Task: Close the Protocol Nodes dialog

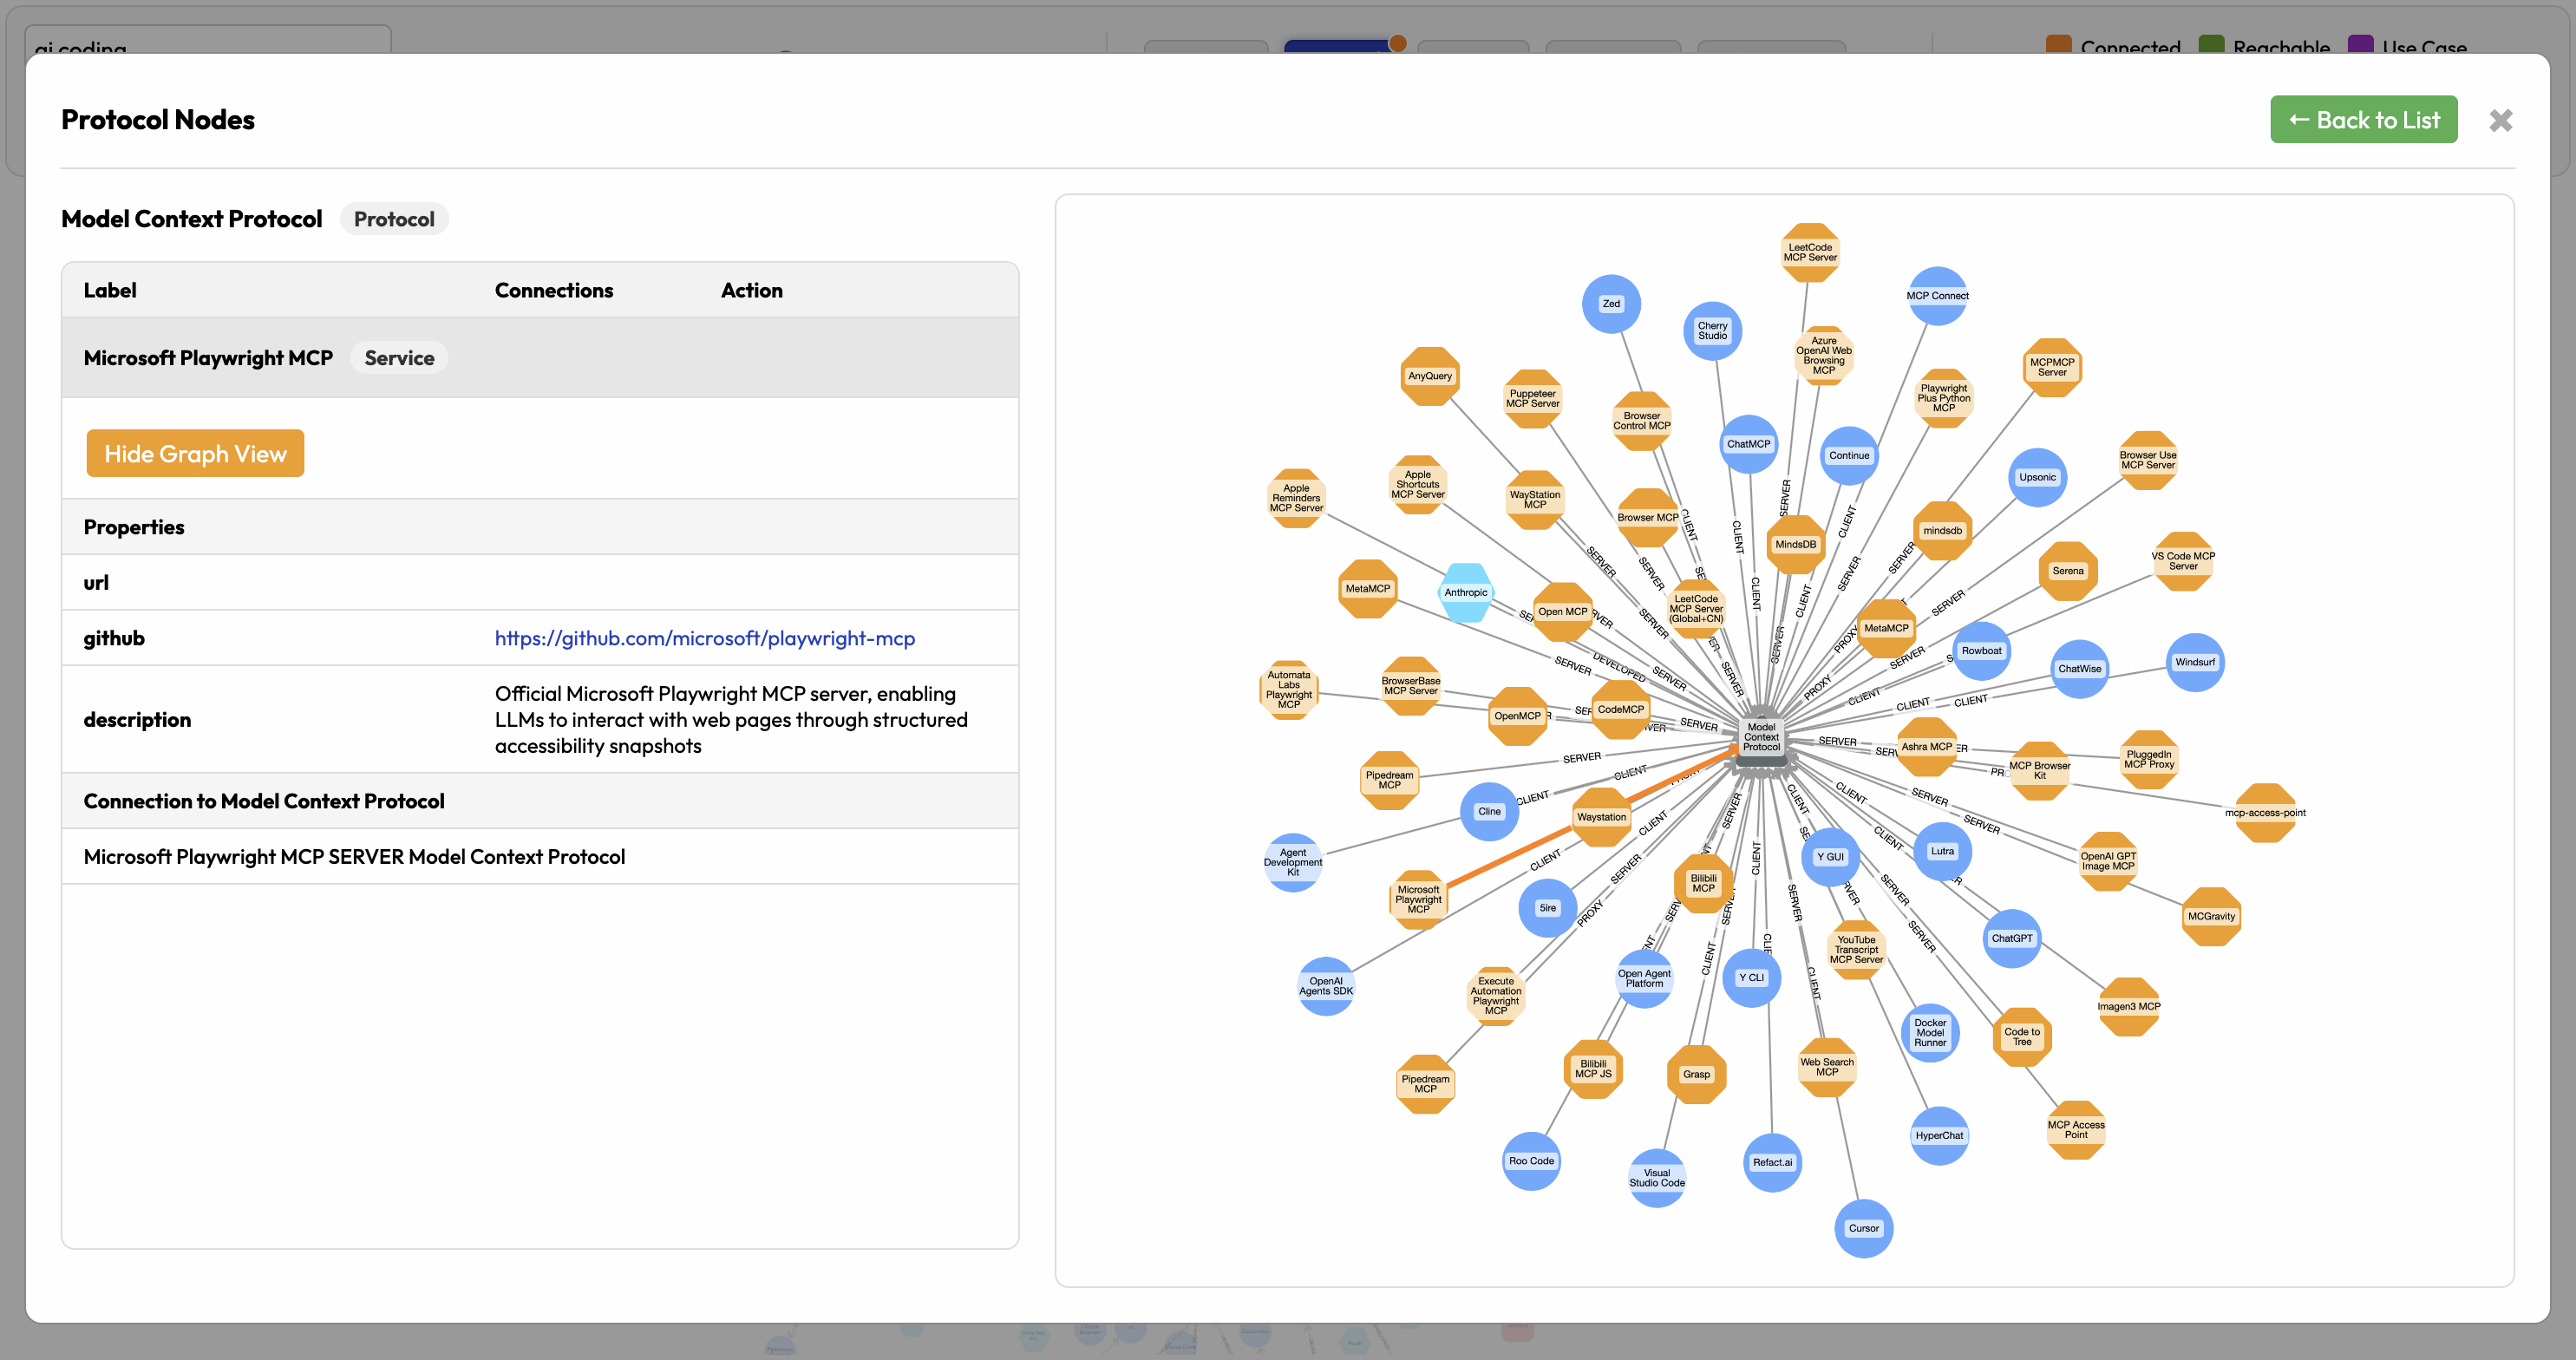Action: pos(2500,121)
